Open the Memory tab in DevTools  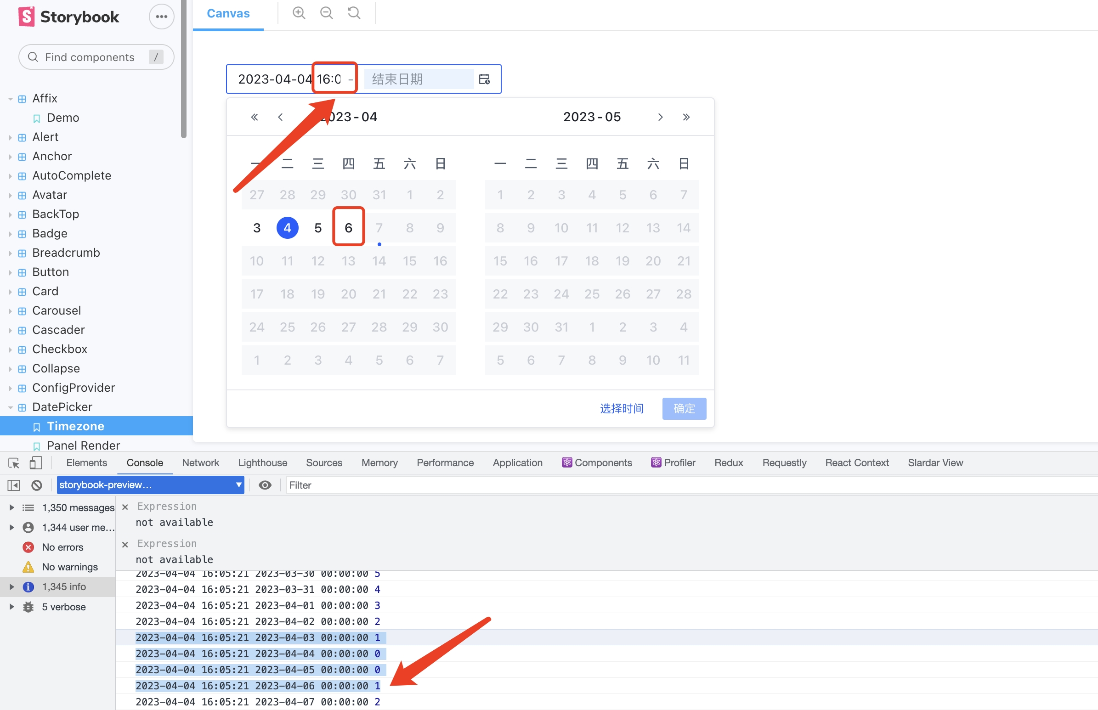pos(379,462)
